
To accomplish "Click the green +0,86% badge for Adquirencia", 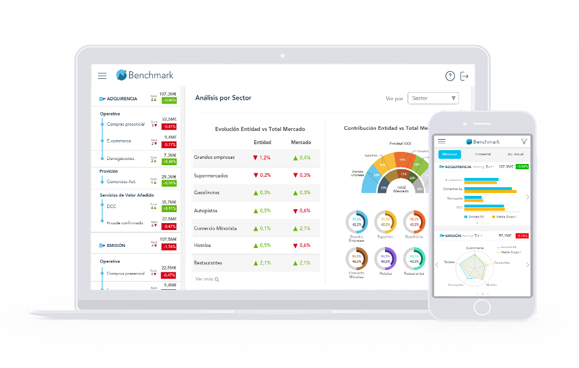I will pos(169,100).
